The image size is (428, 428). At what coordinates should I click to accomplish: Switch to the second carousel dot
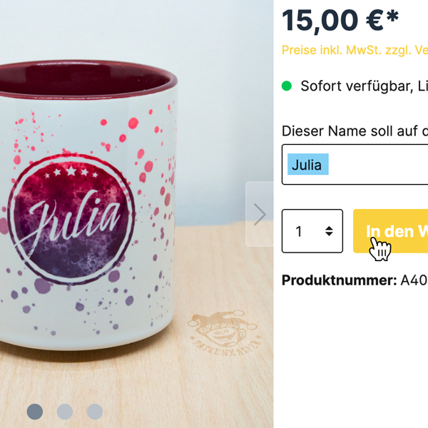coord(65,412)
